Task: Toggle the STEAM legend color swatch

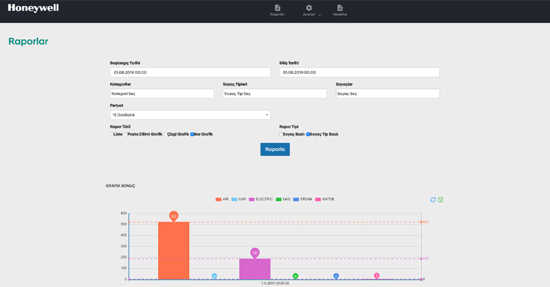Action: point(296,199)
